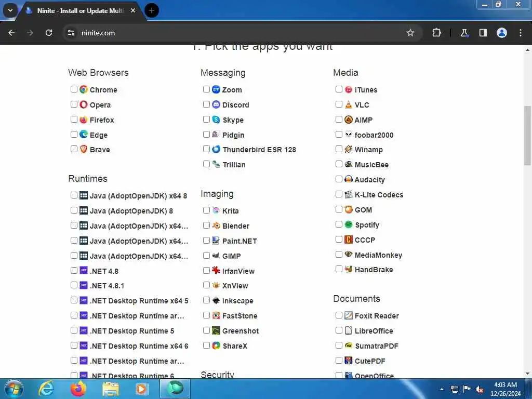This screenshot has height=399, width=532.
Task: Go back to previous page
Action: (11, 33)
